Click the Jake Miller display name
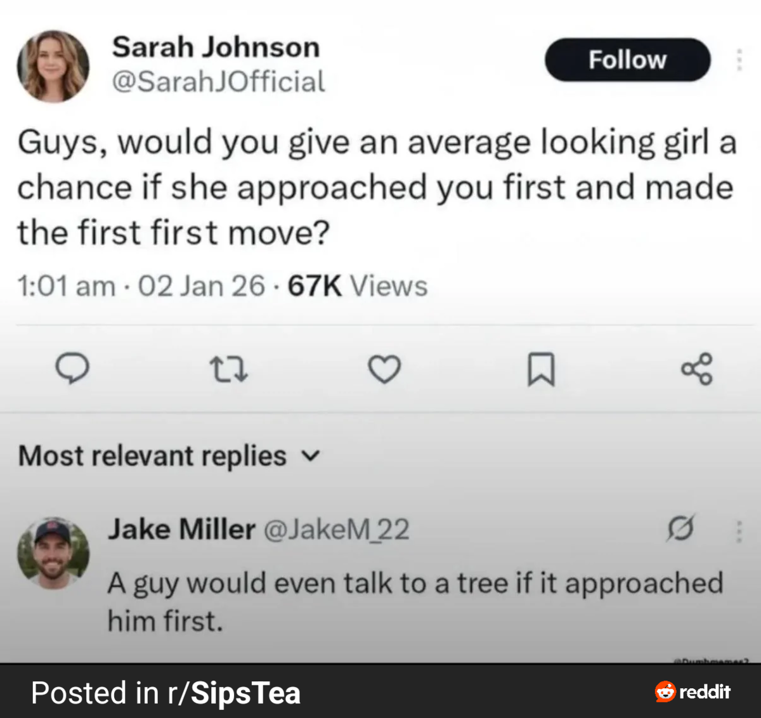Image resolution: width=761 pixels, height=718 pixels. click(181, 529)
